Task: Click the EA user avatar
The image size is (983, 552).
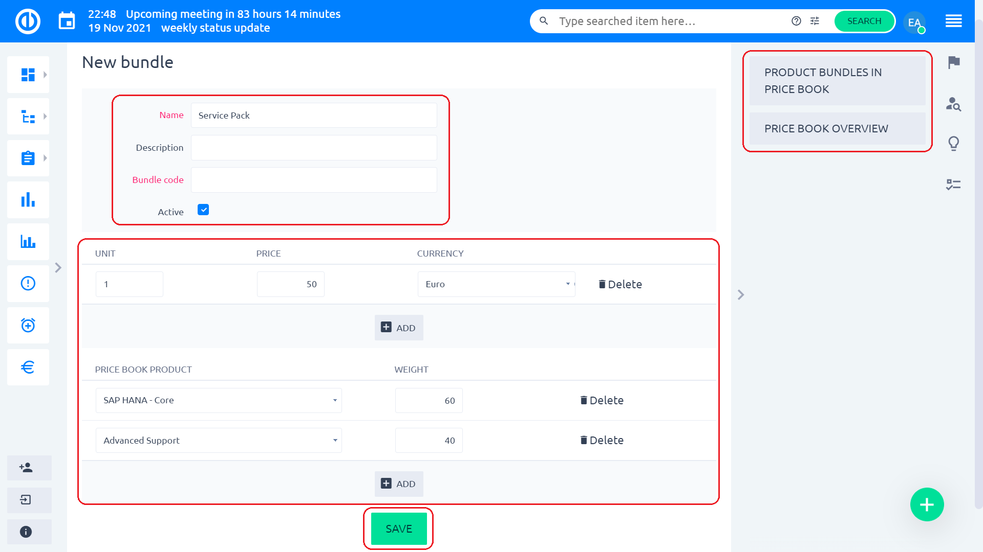Action: click(x=914, y=22)
